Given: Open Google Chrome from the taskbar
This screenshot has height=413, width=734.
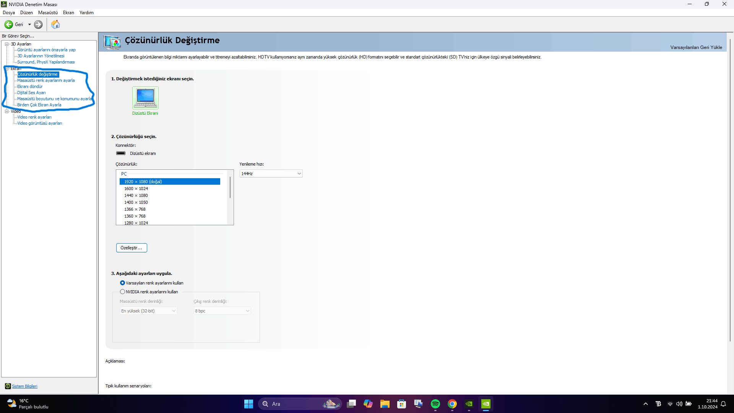Looking at the screenshot, I should click(x=452, y=404).
